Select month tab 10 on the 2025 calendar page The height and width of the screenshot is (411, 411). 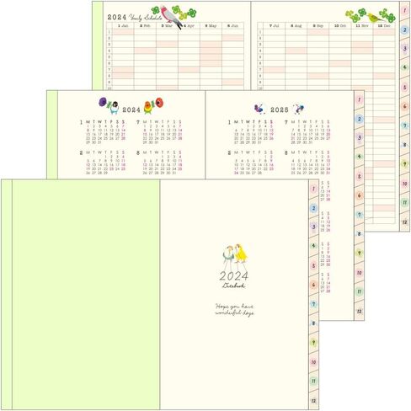tap(359, 273)
